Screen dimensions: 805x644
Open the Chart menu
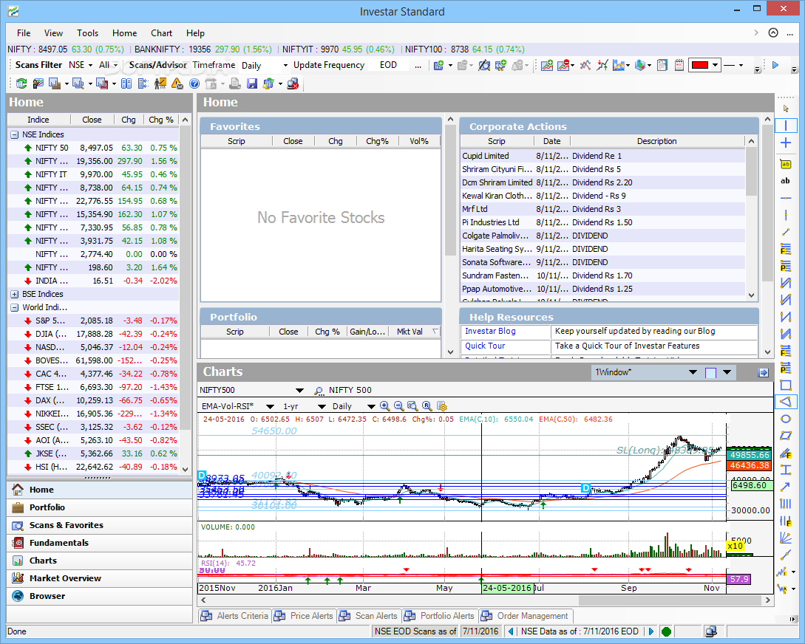(x=161, y=32)
